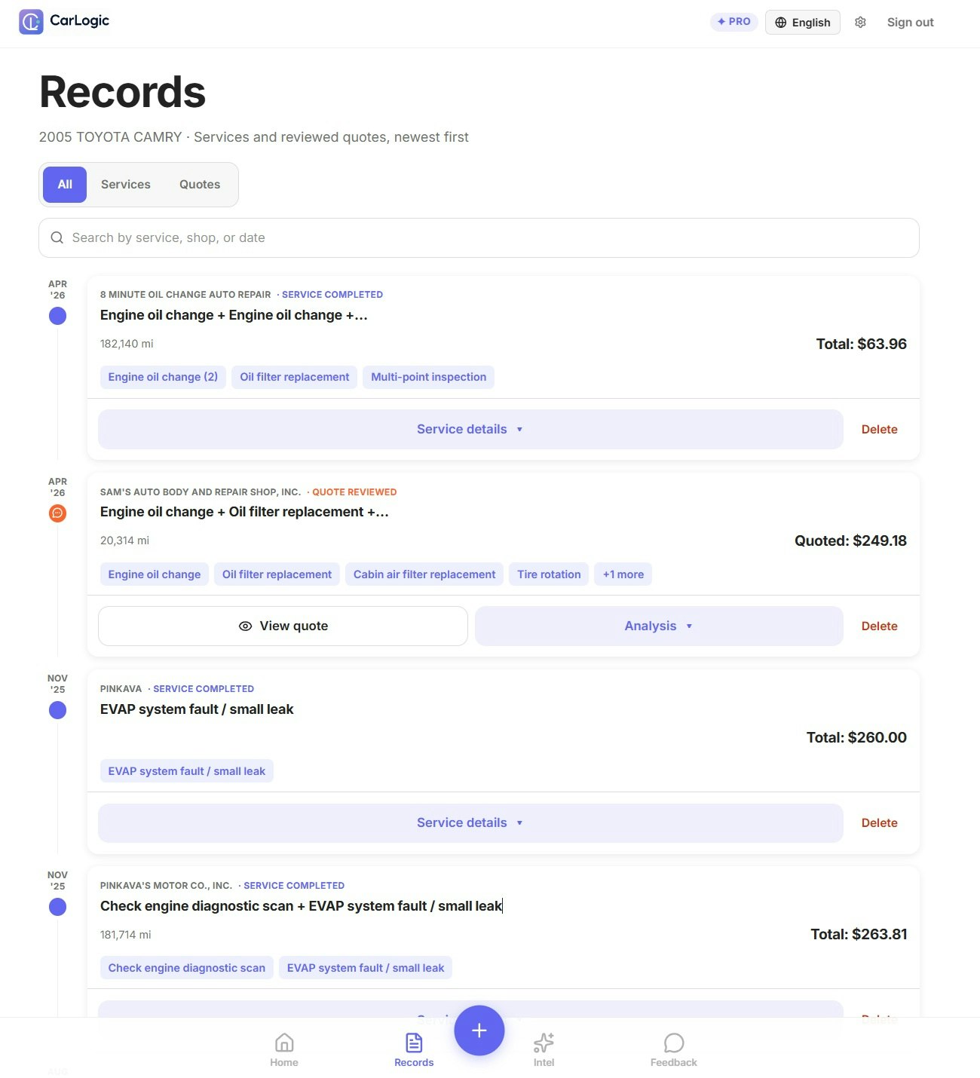Click 'Quoted: $249.18' amount
Viewport: 980px width, 1078px height.
click(850, 541)
